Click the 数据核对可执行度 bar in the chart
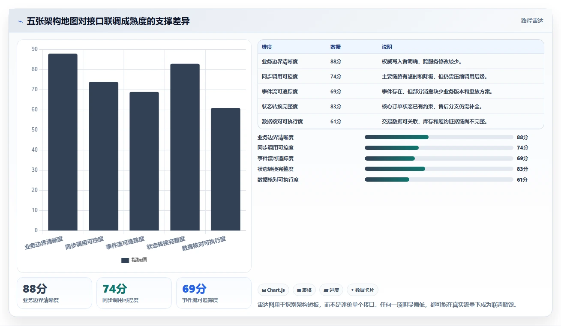This screenshot has width=561, height=326. [225, 169]
